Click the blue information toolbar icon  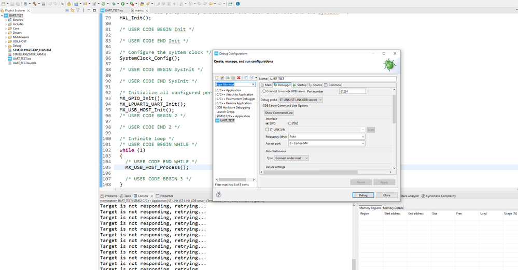click(238, 4)
